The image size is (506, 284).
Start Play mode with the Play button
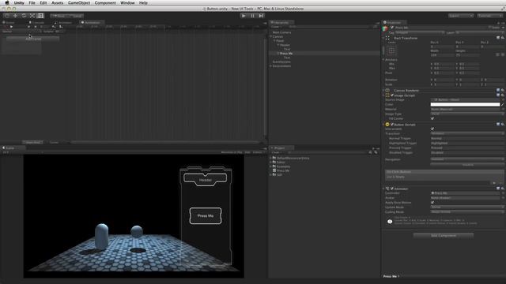click(x=244, y=16)
